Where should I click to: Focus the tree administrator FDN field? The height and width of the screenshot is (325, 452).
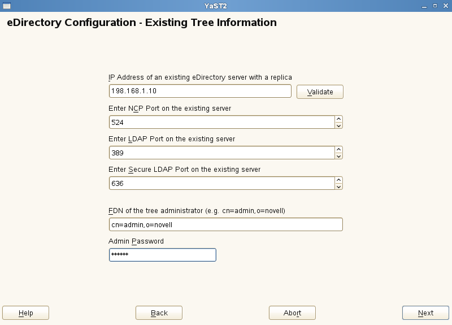pos(225,224)
